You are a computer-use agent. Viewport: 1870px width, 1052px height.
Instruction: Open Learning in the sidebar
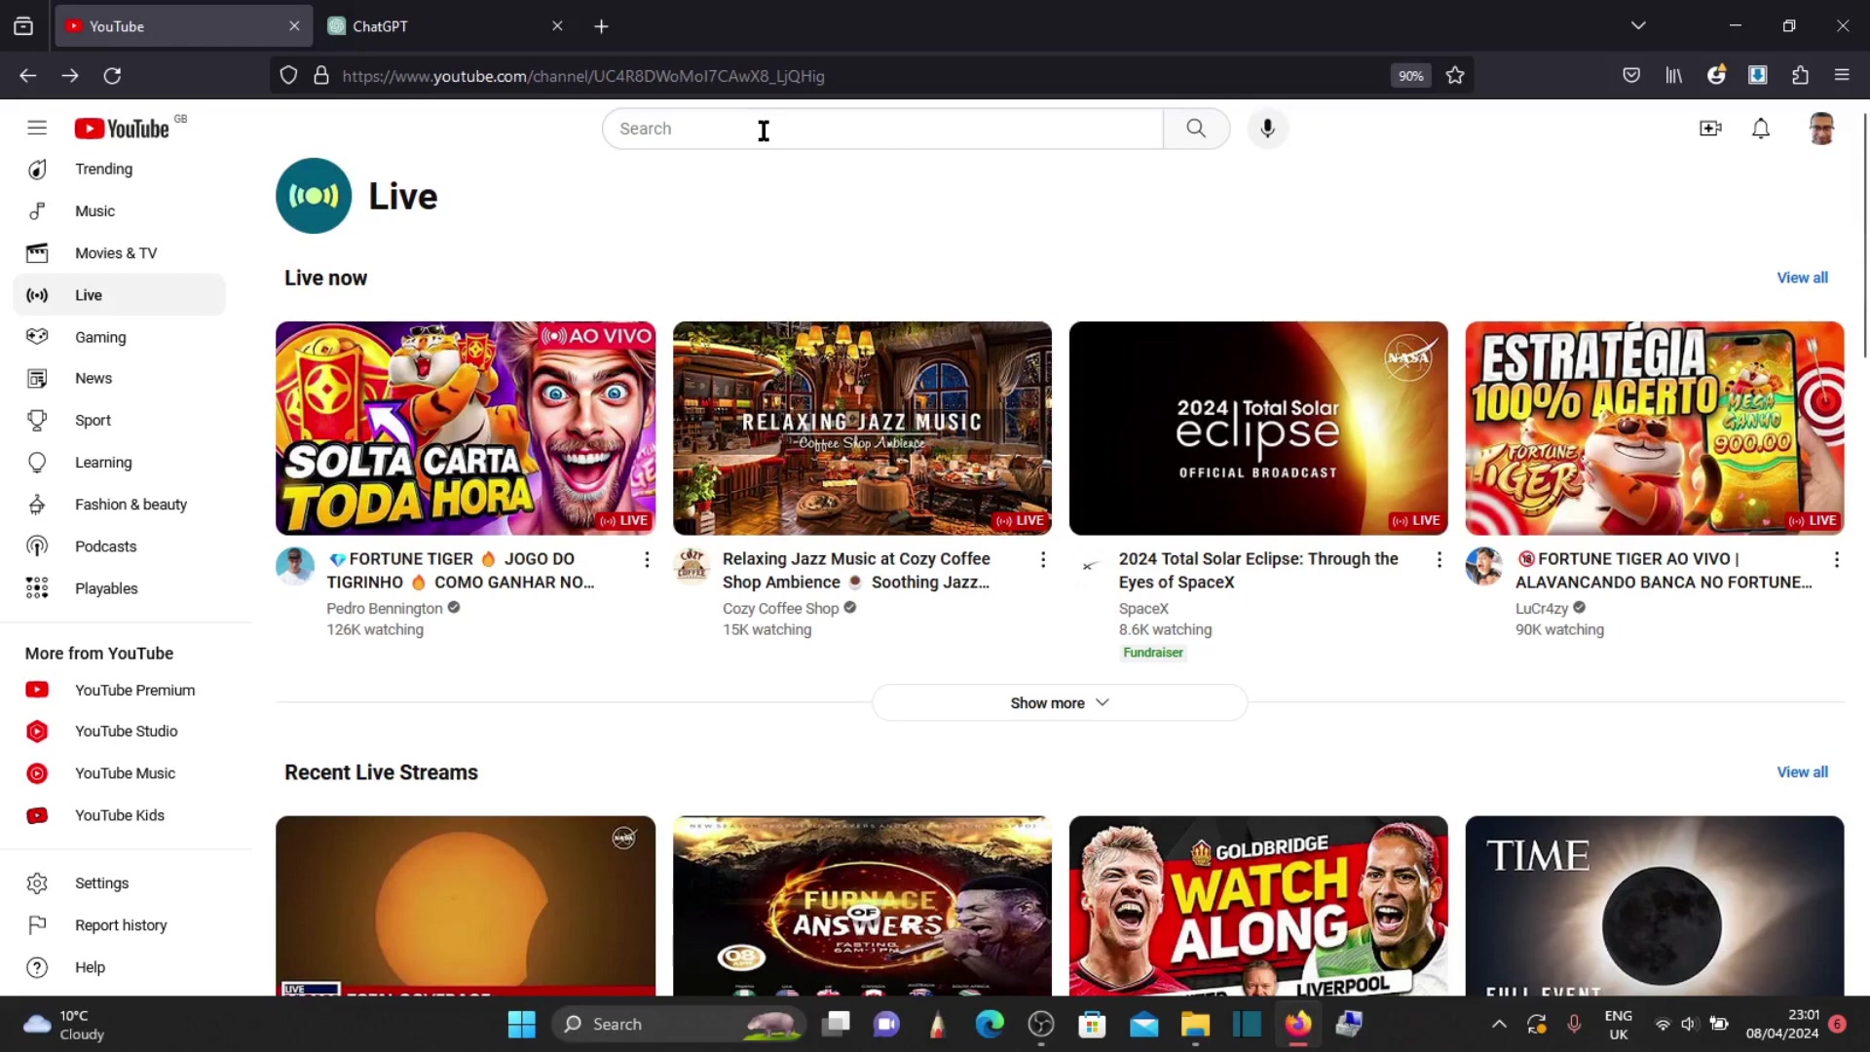point(119,462)
